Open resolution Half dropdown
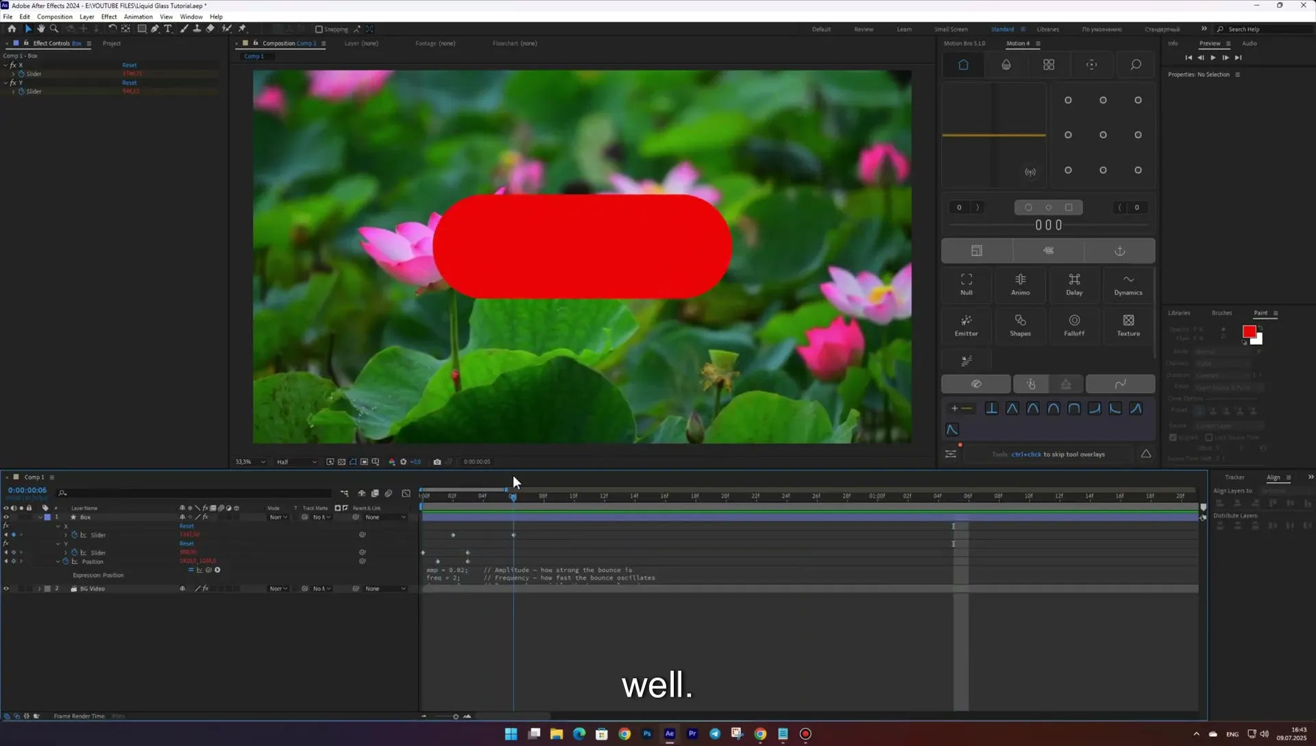This screenshot has height=746, width=1316. [x=296, y=462]
